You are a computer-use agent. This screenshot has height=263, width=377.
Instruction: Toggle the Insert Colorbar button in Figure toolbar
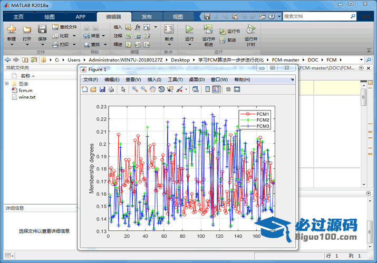[x=207, y=89]
